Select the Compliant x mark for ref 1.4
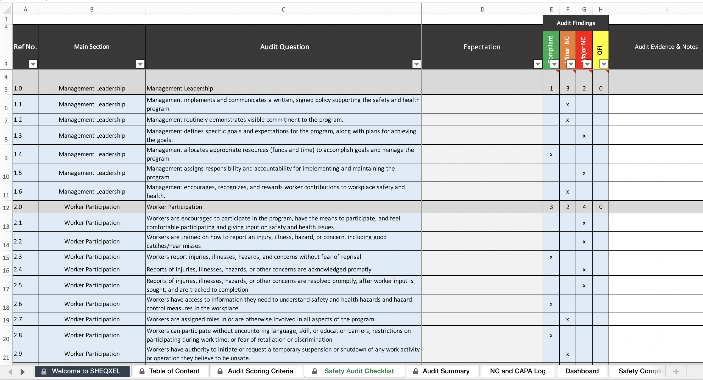 551,154
